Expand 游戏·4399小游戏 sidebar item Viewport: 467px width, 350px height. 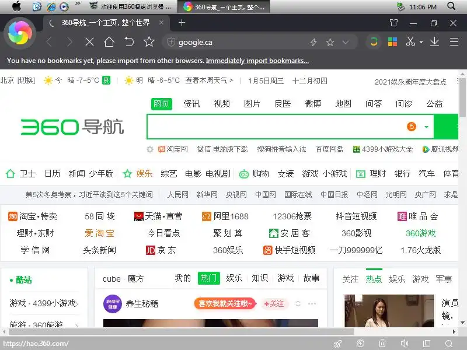[x=44, y=303]
